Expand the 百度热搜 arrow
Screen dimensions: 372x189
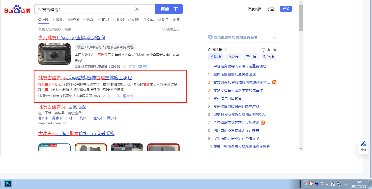(x=225, y=50)
